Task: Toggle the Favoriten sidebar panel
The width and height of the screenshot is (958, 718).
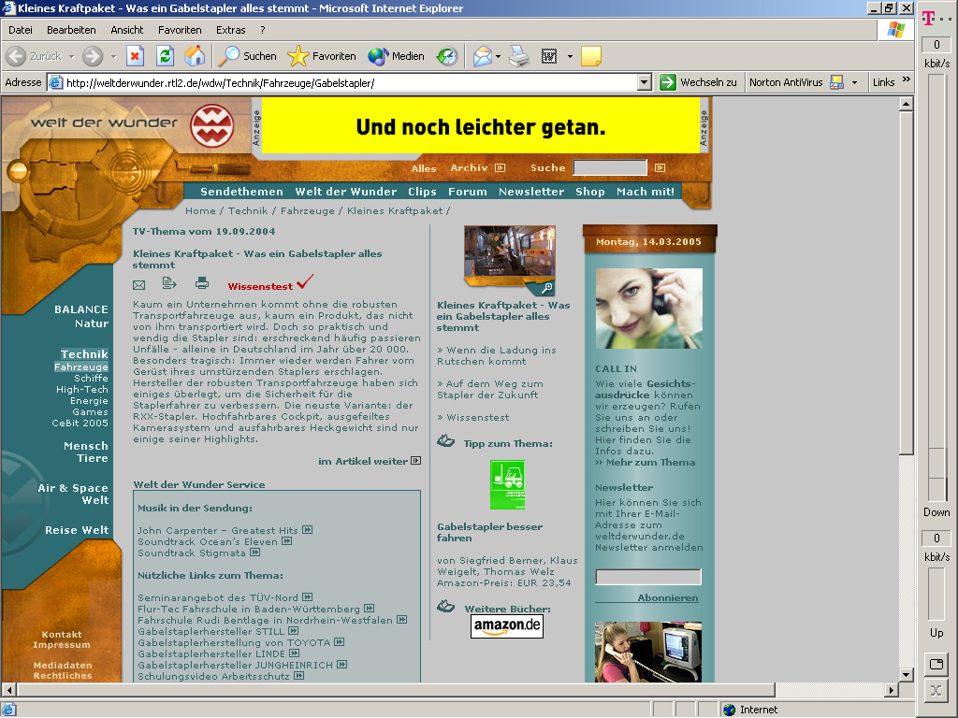Action: 322,56
